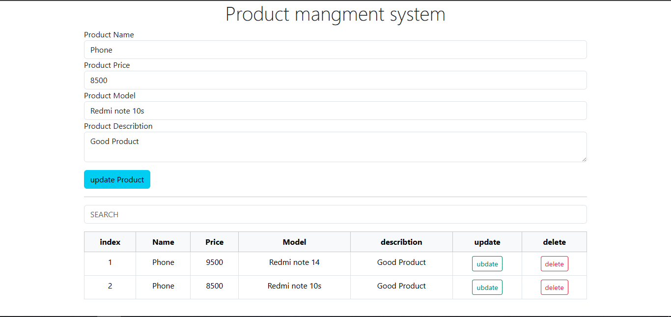Click the Product Describtion textarea
Viewport: 671px width, 317px height.
[x=335, y=146]
